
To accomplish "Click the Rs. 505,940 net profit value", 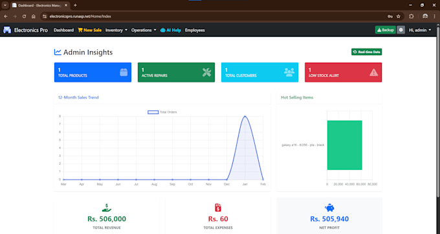I will click(329, 219).
